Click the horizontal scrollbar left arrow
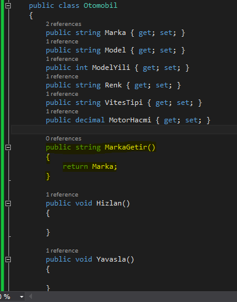 click(31, 297)
